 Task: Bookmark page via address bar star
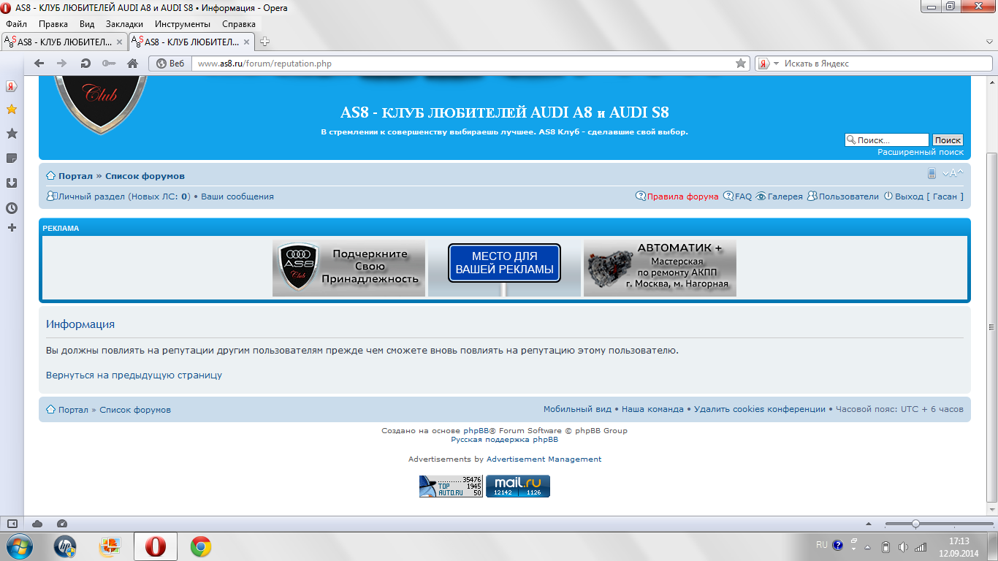[x=741, y=64]
